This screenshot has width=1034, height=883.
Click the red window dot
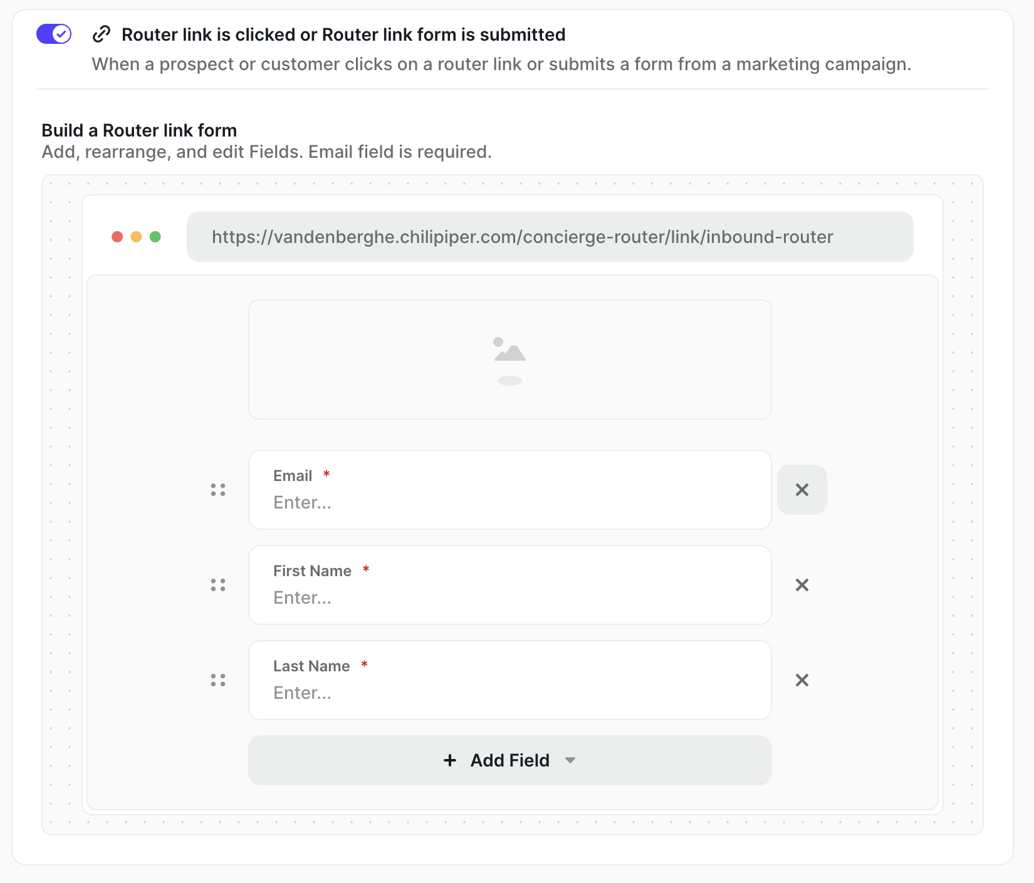(117, 237)
